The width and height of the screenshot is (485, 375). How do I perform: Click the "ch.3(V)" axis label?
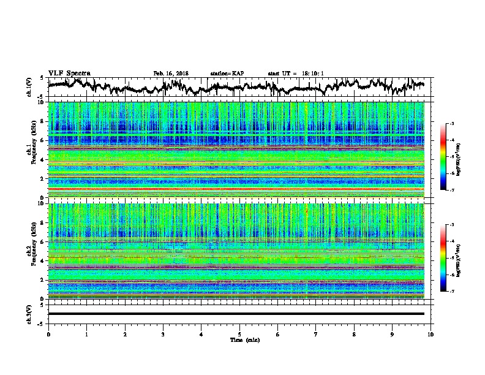coord(29,314)
